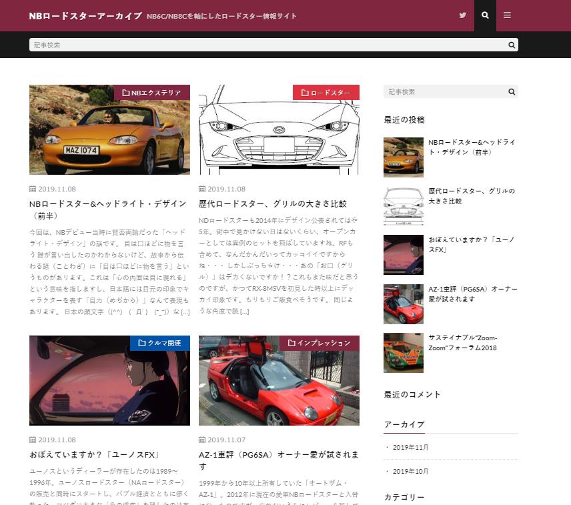The image size is (571, 505).
Task: Click date 2019.11.07 of AZ-1 post
Action: click(227, 440)
